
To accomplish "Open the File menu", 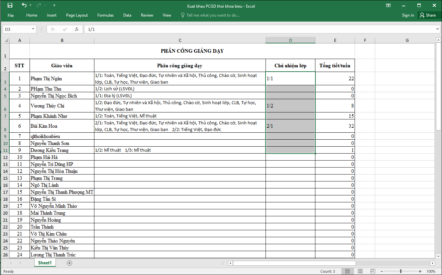I will coord(11,15).
